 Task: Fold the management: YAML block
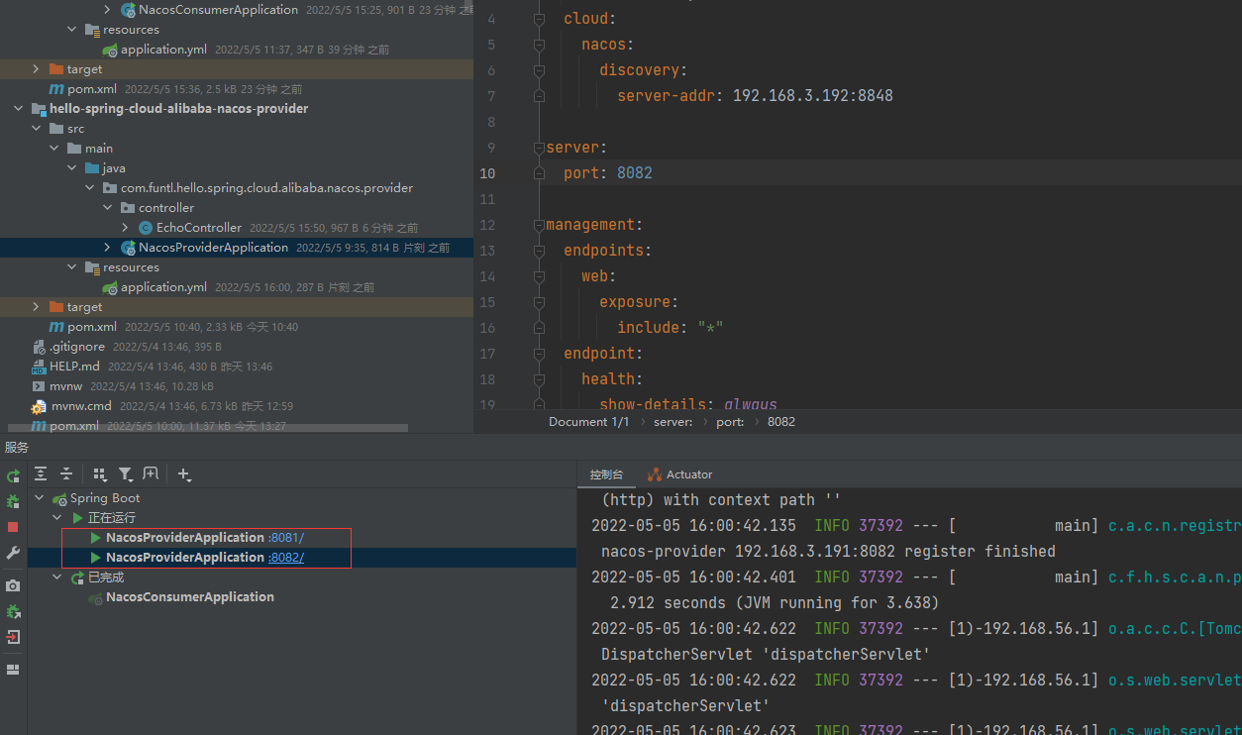pyautogui.click(x=540, y=225)
